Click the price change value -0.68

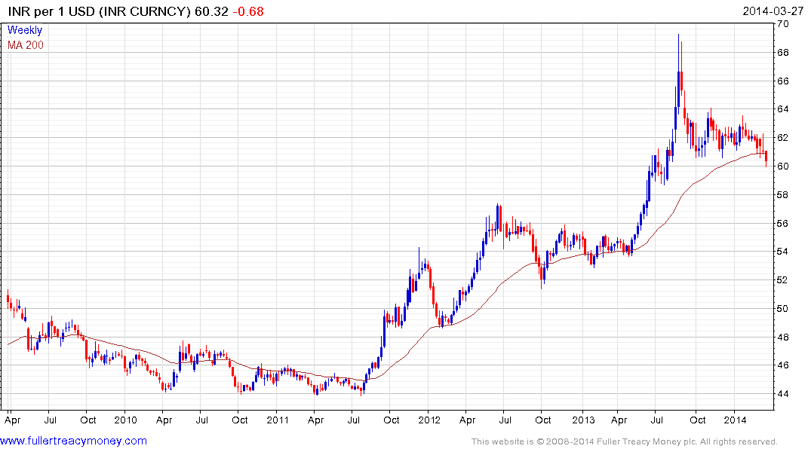click(248, 11)
